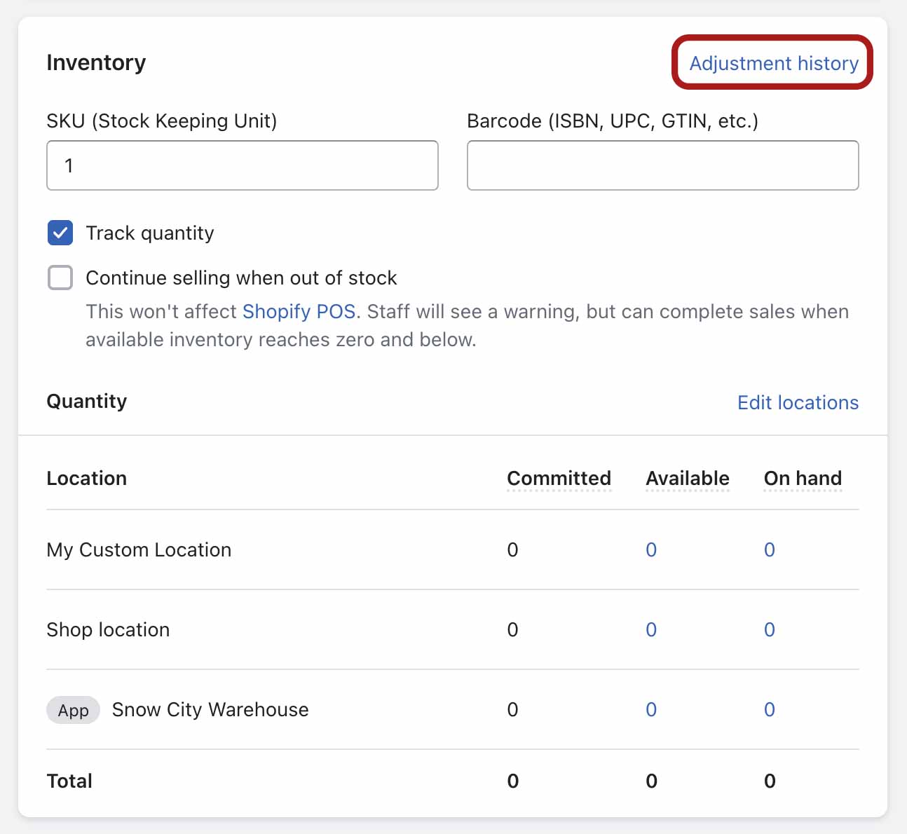Edit Available quantity for Shop location
Viewport: 907px width, 834px height.
651,629
